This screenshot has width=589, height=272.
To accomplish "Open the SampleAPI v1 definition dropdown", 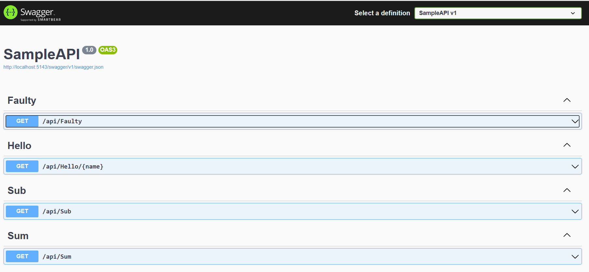I will pyautogui.click(x=498, y=13).
